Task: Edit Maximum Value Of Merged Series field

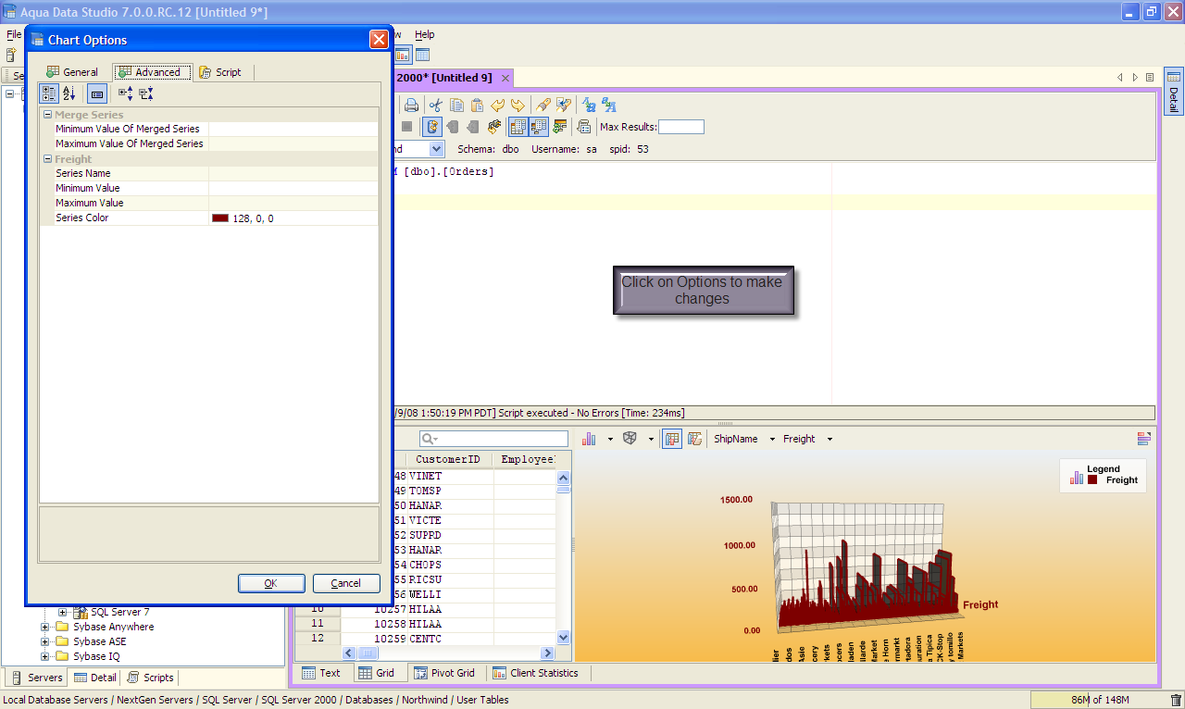Action: click(293, 144)
